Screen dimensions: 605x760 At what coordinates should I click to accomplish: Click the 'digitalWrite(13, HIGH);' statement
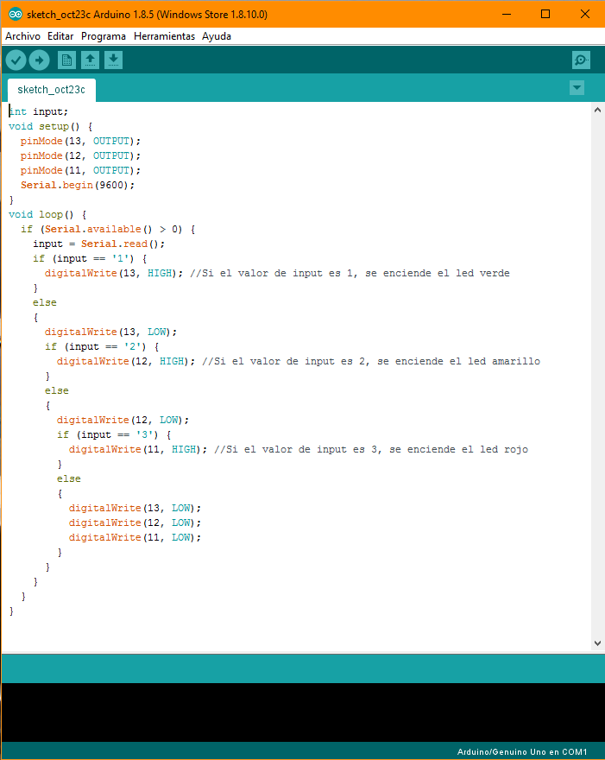click(x=114, y=274)
